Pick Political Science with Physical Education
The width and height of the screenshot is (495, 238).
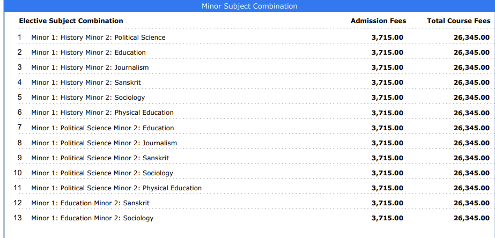[x=116, y=188]
